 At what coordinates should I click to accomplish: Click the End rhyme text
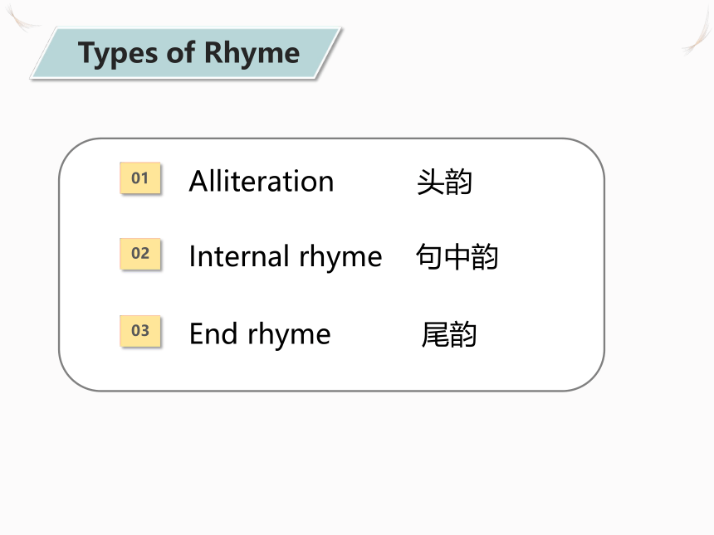(x=260, y=334)
